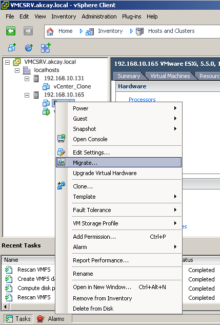Click the Create VMFS task icon
Image resolution: width=220 pixels, height=325 pixels.
pos(9,279)
